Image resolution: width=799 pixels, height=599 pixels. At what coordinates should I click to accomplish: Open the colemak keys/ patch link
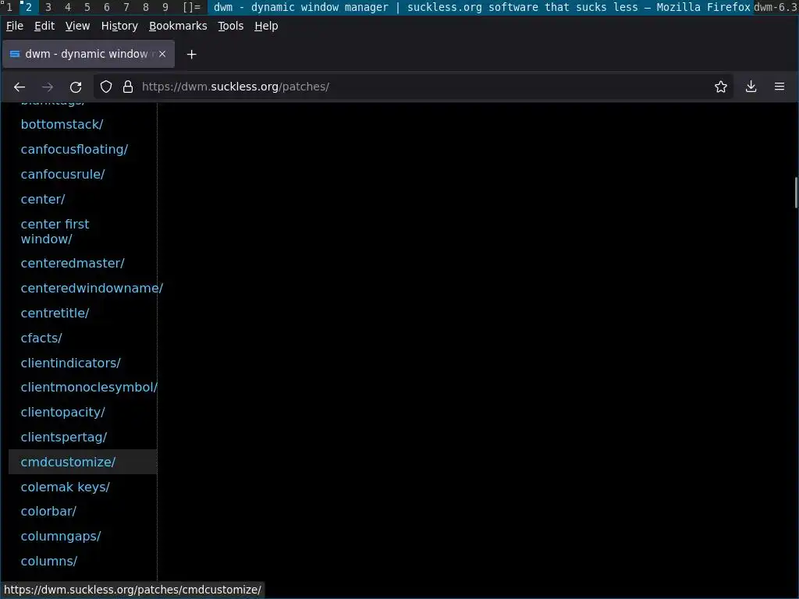(x=66, y=487)
